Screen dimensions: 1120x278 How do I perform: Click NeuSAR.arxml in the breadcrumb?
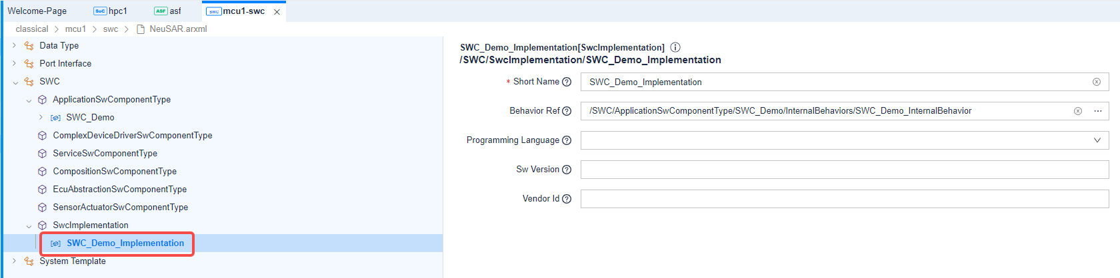point(178,29)
